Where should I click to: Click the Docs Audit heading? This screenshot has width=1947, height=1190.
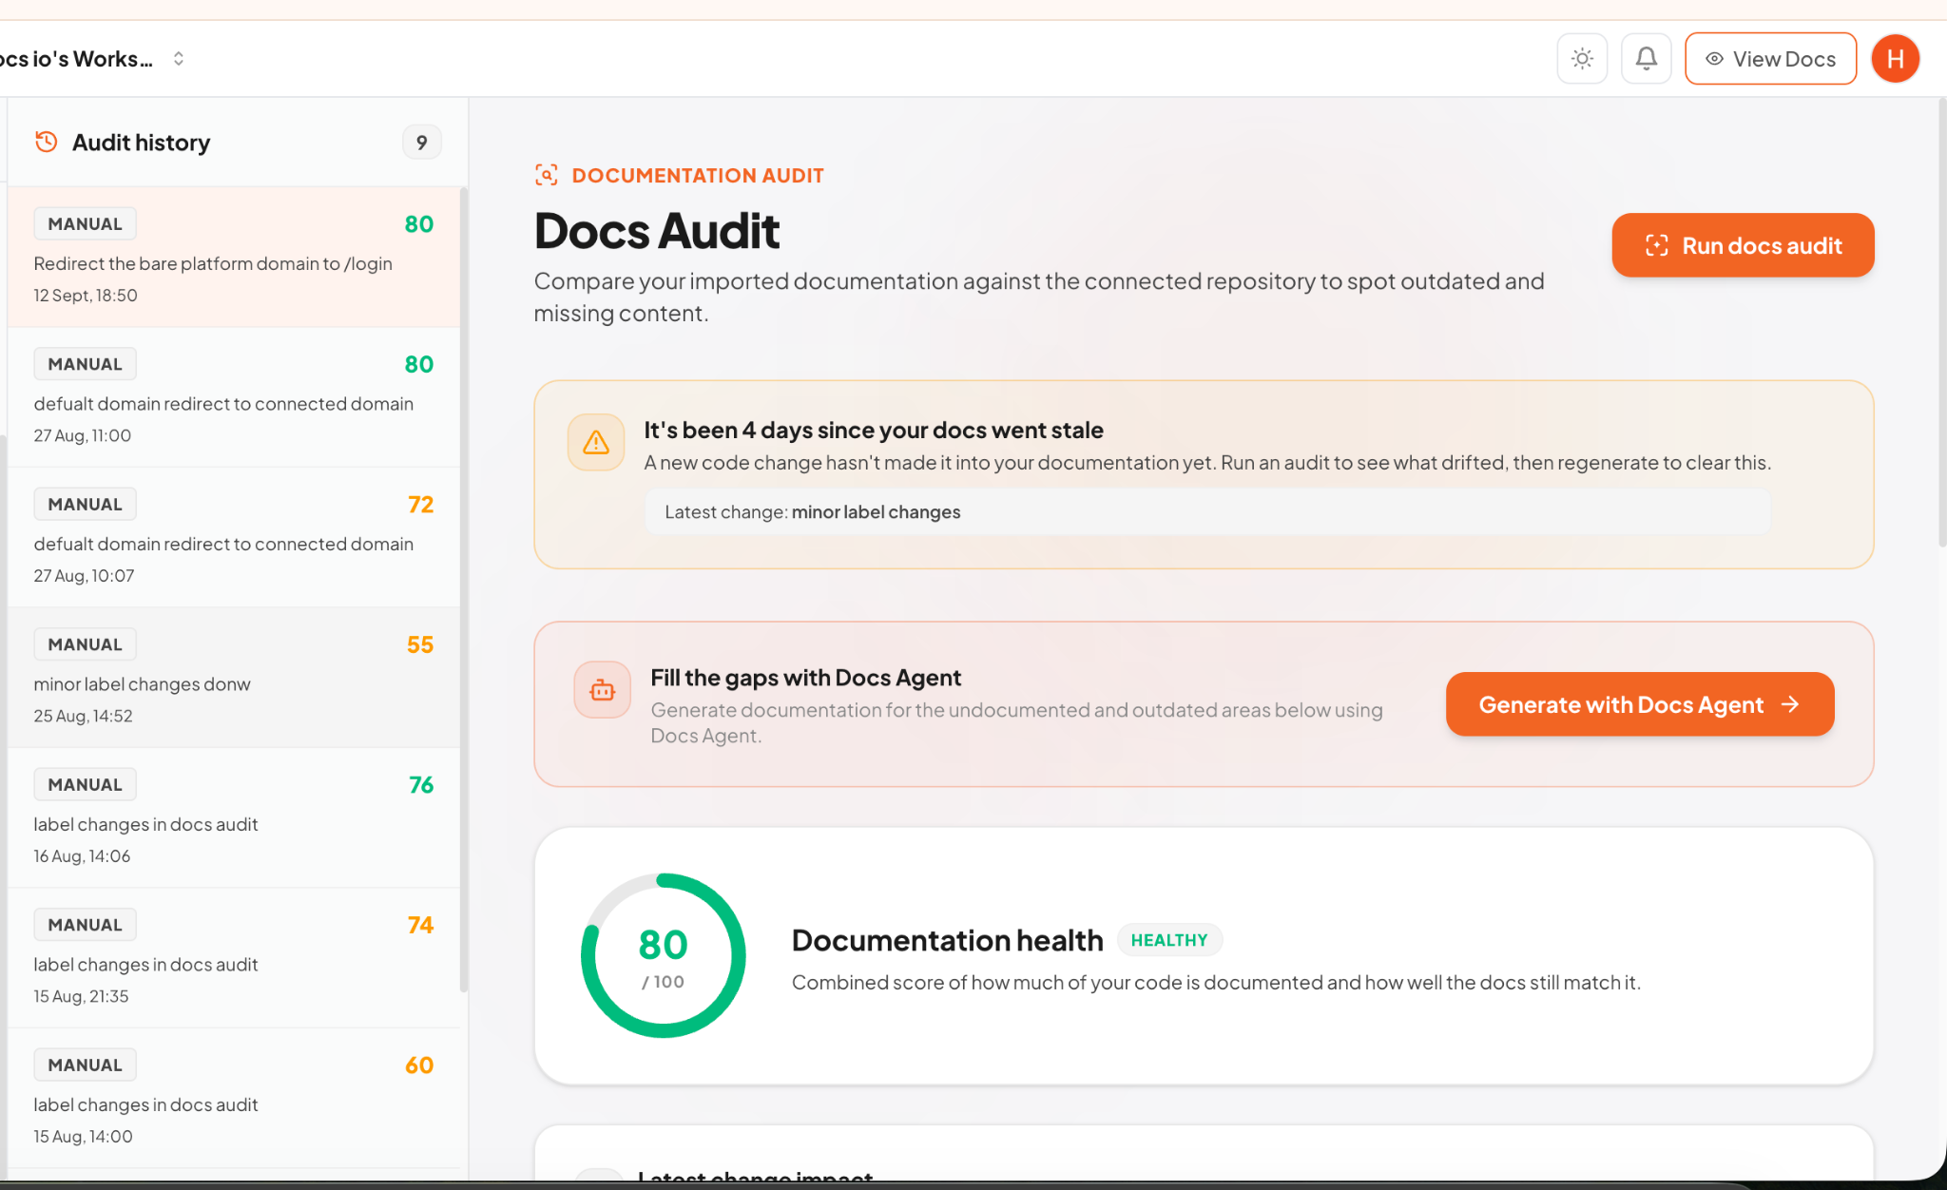(x=657, y=231)
